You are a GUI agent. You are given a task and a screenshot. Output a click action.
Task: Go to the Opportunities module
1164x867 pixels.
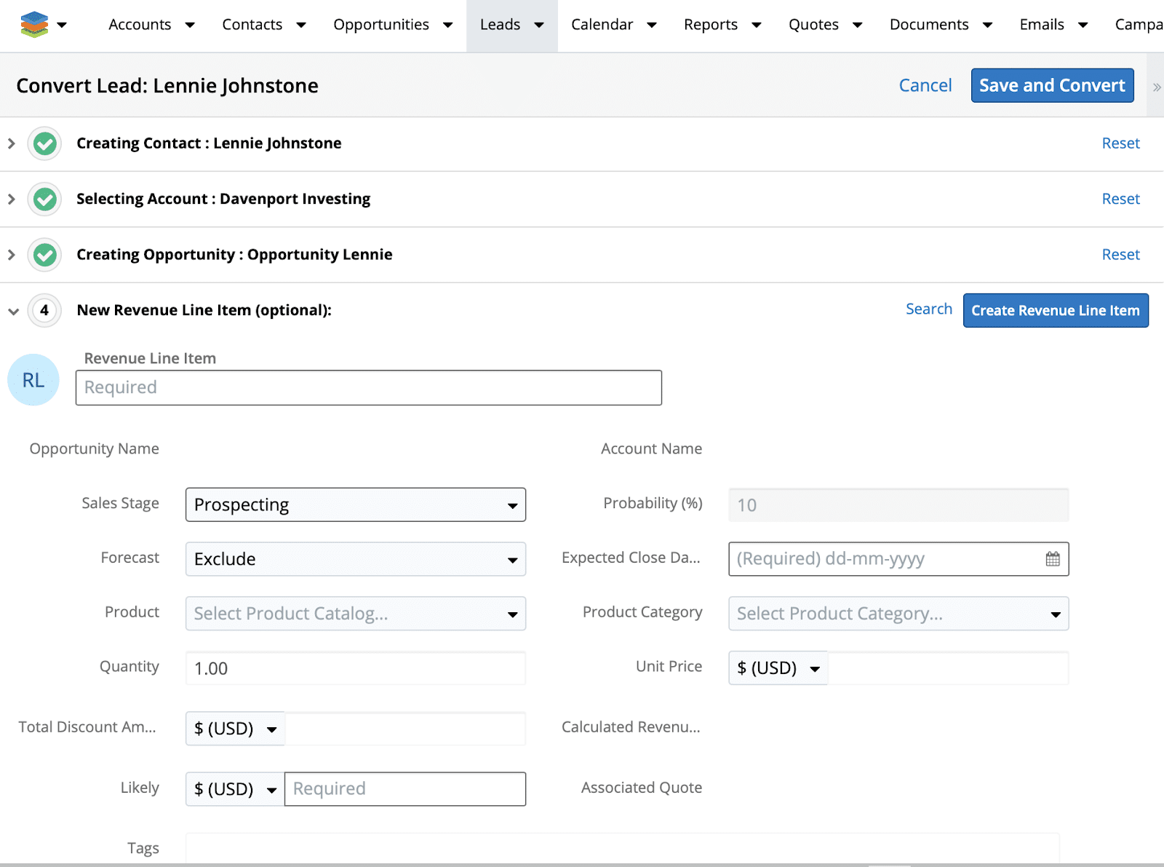381,25
